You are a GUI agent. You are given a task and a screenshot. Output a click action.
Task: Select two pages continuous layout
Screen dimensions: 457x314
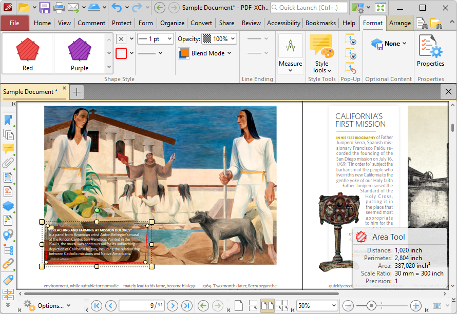coord(281,306)
